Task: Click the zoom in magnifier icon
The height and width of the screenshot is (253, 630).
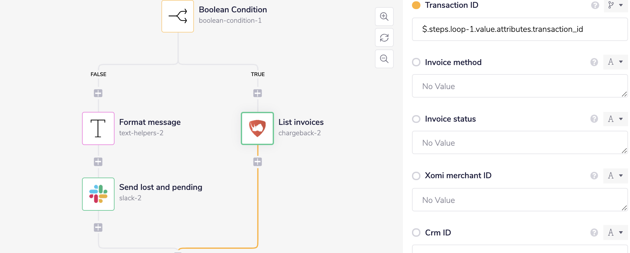Action: pyautogui.click(x=384, y=17)
